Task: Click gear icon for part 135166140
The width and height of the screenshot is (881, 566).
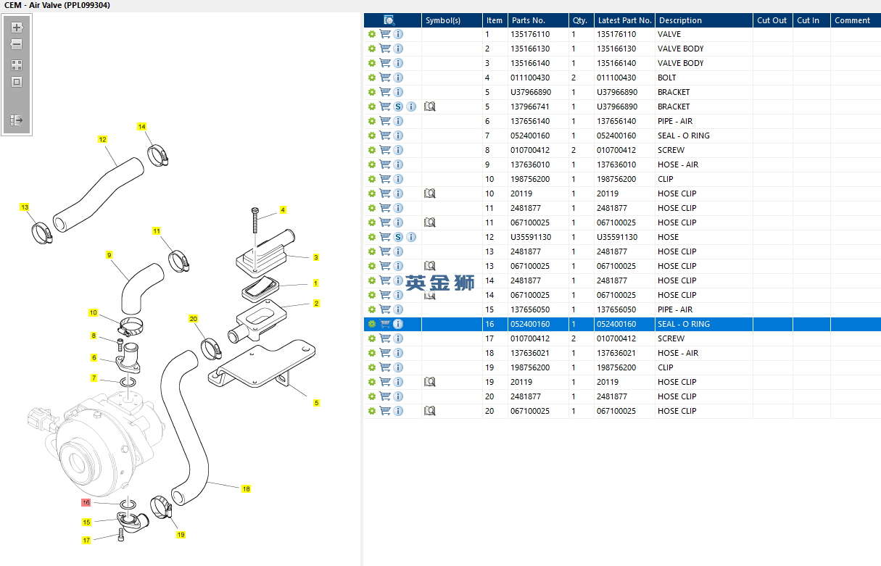Action: [x=372, y=63]
